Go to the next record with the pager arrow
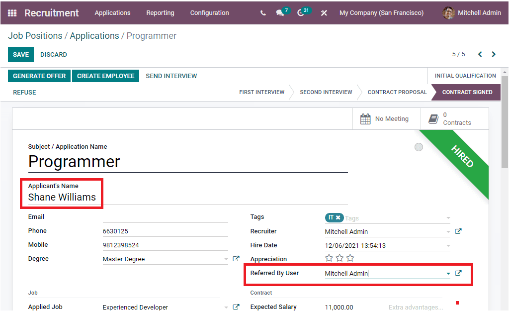Image resolution: width=509 pixels, height=311 pixels. [494, 54]
